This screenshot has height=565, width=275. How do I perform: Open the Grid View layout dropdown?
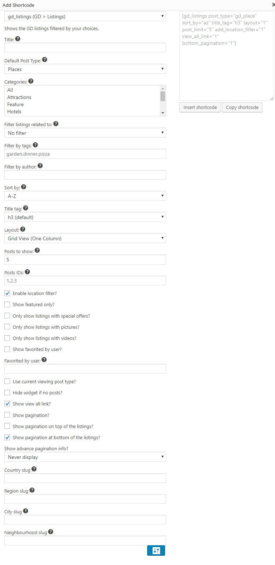click(x=85, y=238)
